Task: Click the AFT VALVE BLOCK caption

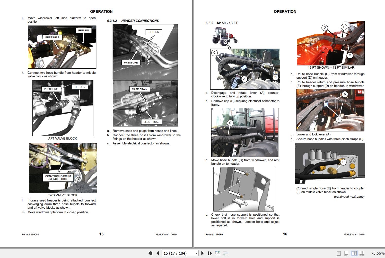Action: [x=63, y=139]
